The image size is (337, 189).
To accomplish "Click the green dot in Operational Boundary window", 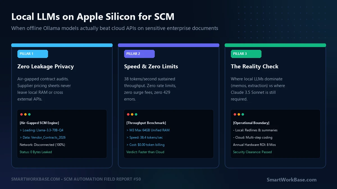I will click(x=243, y=114).
